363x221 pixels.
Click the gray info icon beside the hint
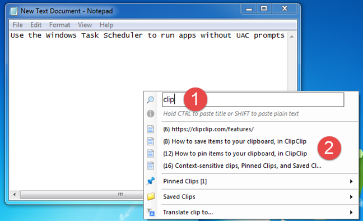[151, 114]
